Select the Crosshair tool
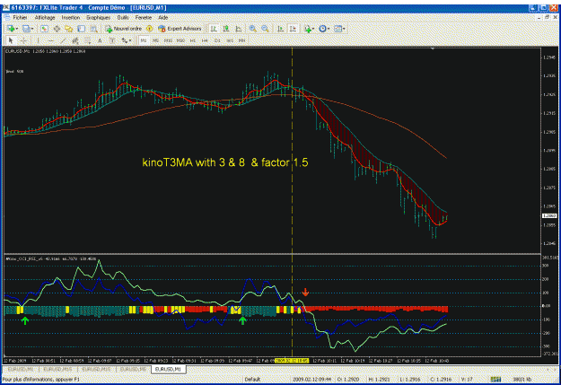Image resolution: width=561 pixels, height=385 pixels. coord(23,40)
